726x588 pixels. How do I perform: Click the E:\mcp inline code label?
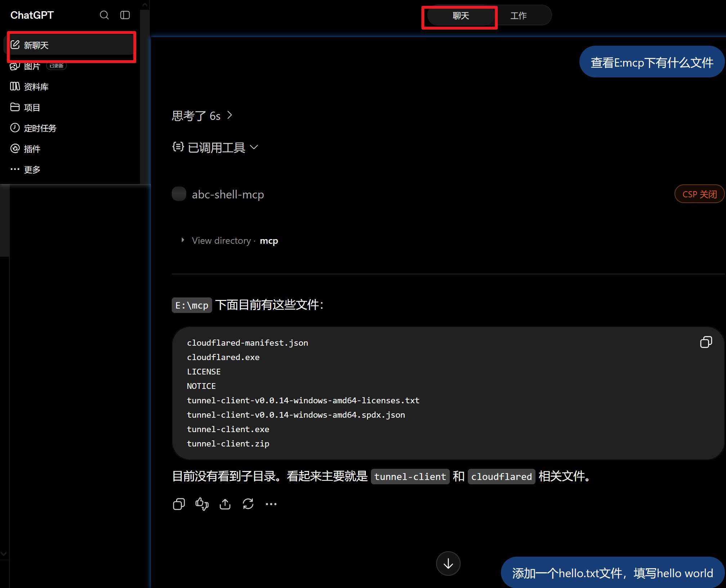(x=192, y=305)
